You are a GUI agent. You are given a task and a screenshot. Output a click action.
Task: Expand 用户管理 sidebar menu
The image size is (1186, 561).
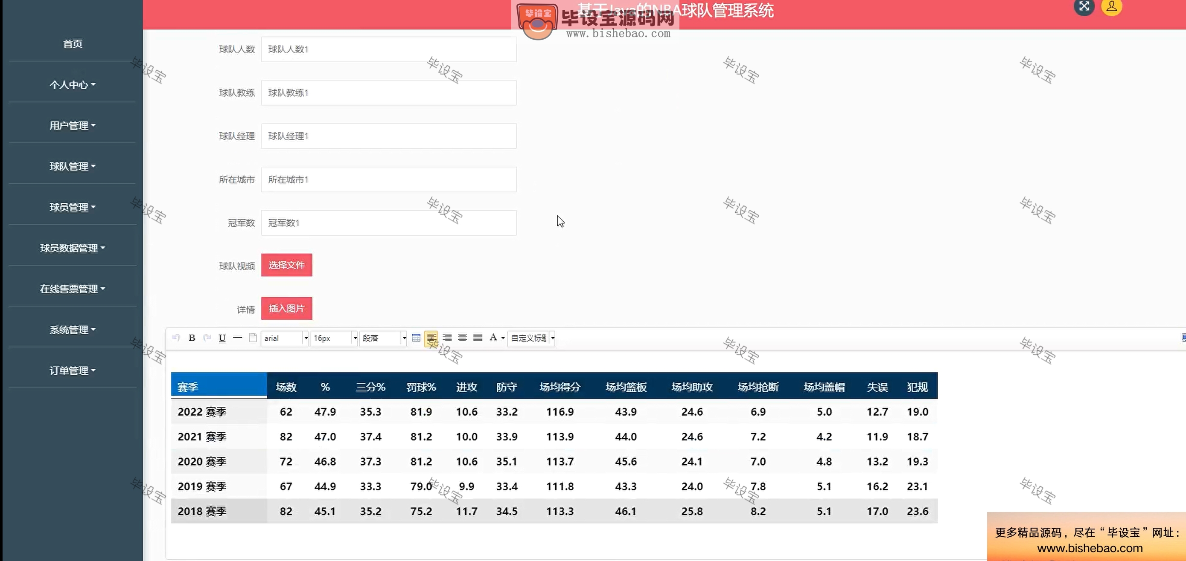[x=72, y=125]
